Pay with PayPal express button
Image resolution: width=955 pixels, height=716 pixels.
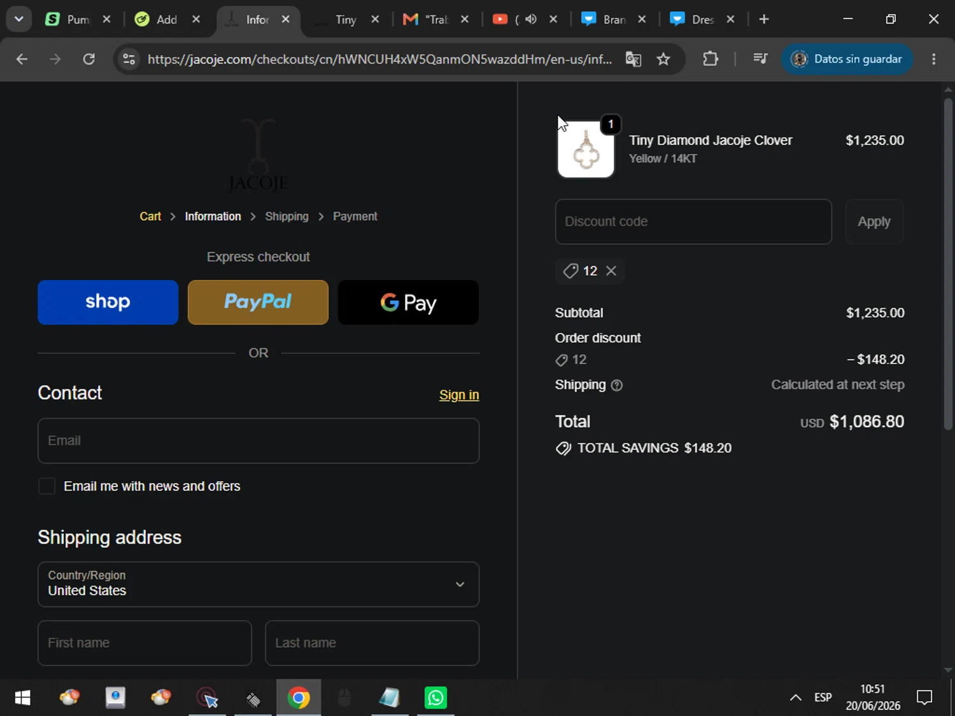click(x=258, y=302)
